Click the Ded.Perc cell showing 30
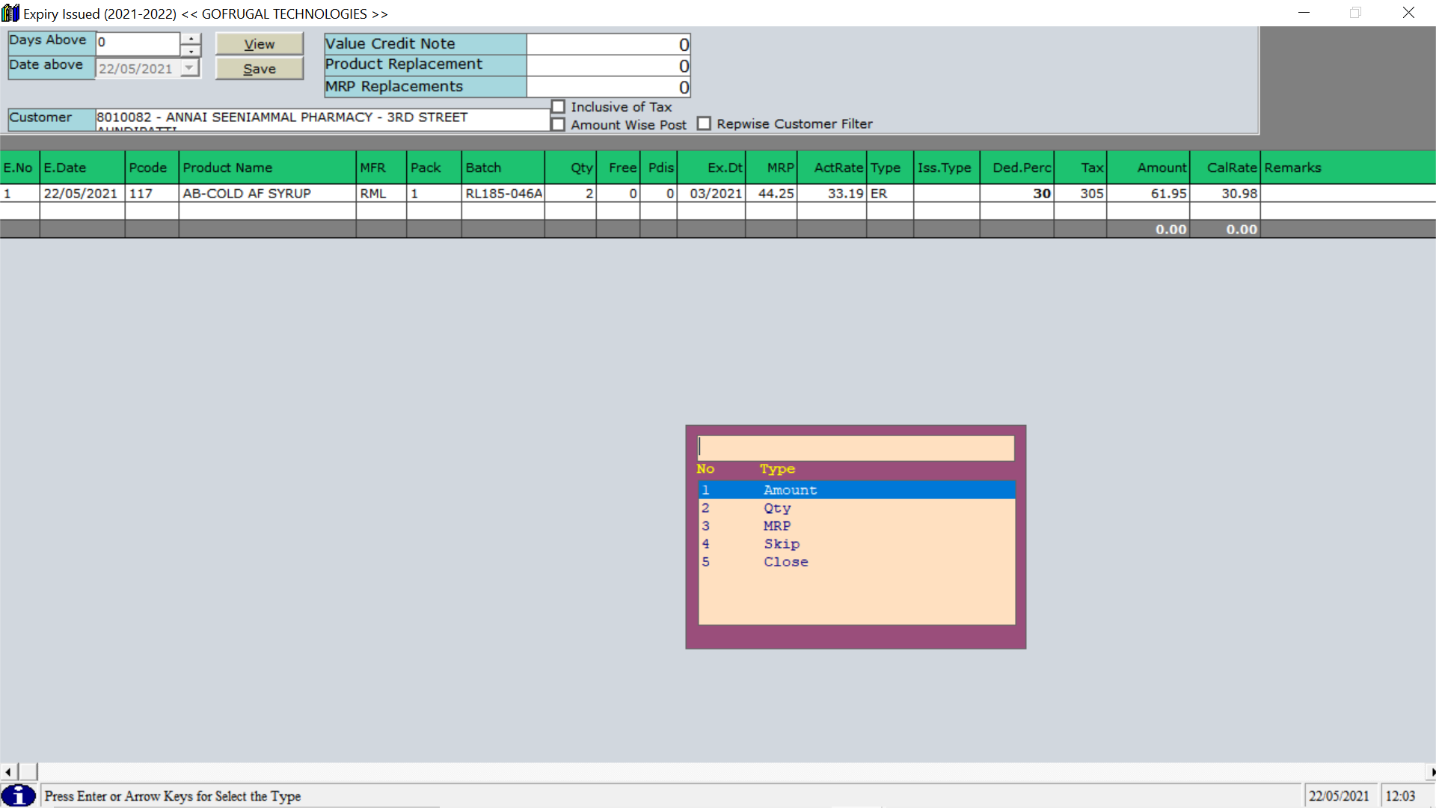This screenshot has height=808, width=1436. 1017,194
